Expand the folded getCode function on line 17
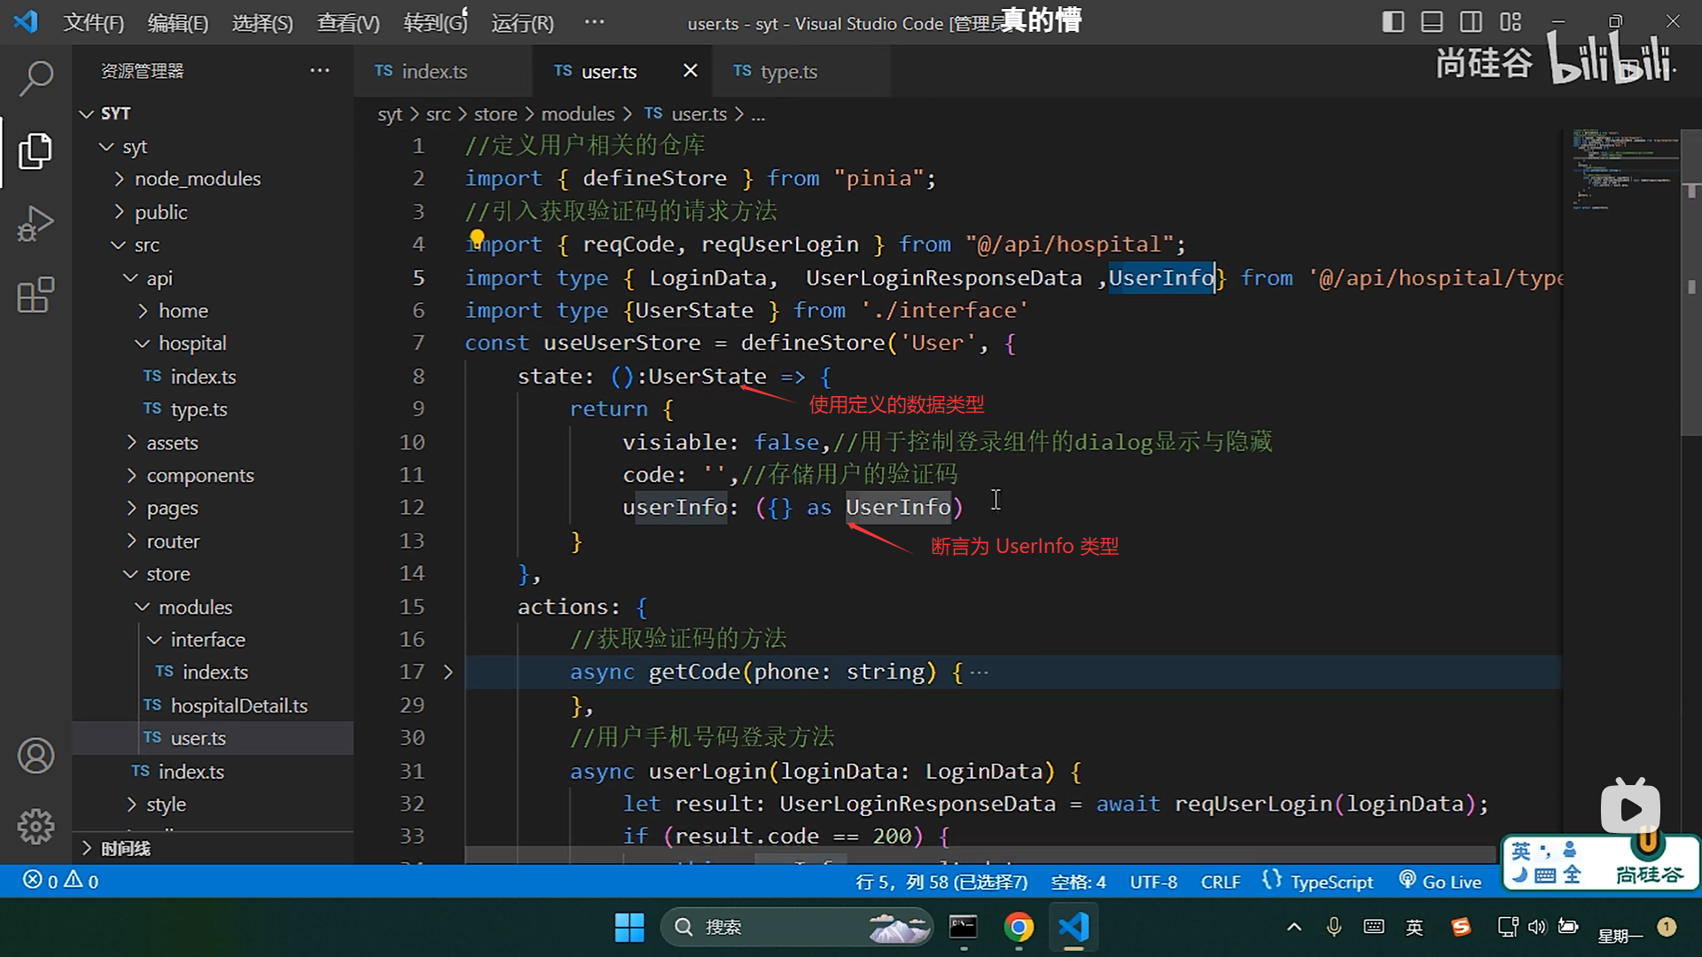 [x=449, y=673]
